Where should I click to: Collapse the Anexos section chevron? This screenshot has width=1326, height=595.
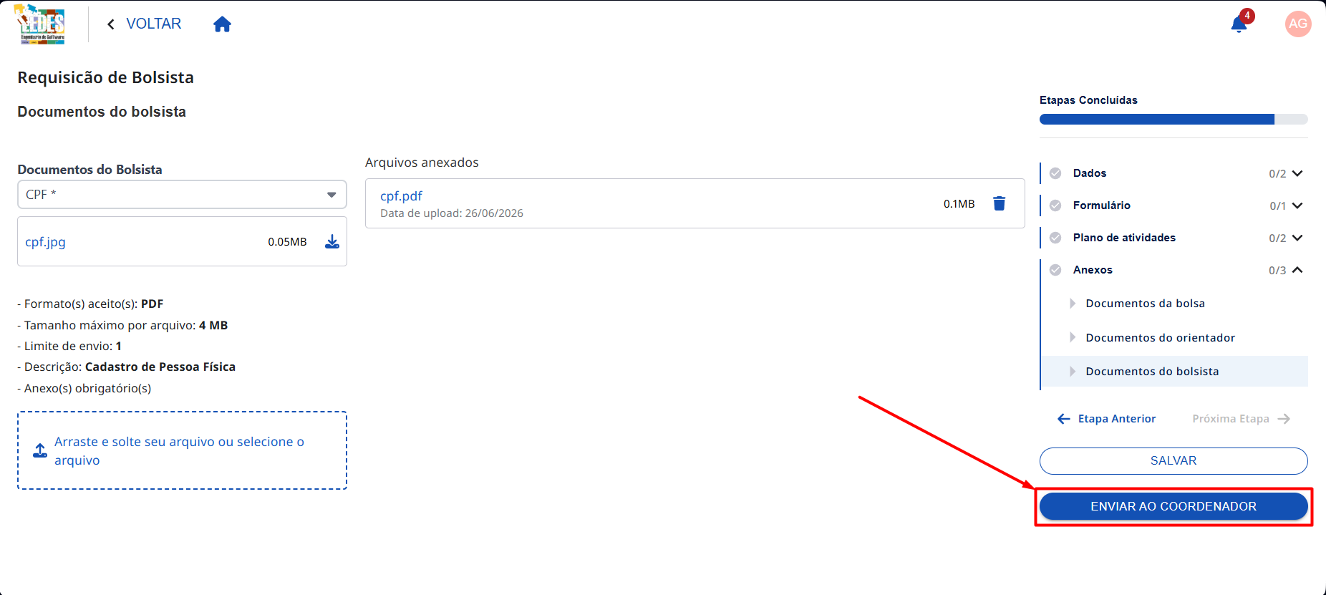1297,270
